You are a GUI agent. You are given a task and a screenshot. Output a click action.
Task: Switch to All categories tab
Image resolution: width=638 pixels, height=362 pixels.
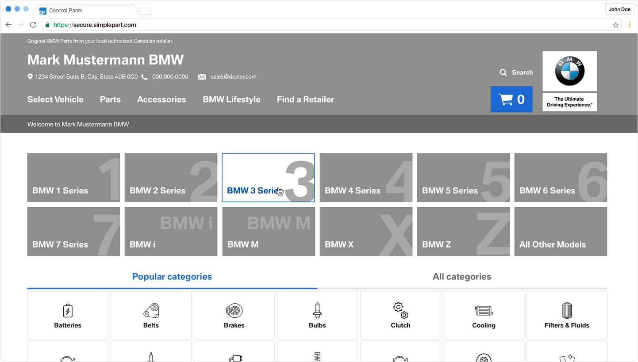point(462,277)
